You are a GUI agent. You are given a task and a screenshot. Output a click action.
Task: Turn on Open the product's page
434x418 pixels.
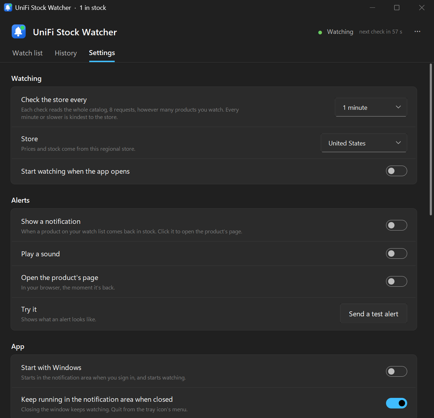click(x=397, y=281)
